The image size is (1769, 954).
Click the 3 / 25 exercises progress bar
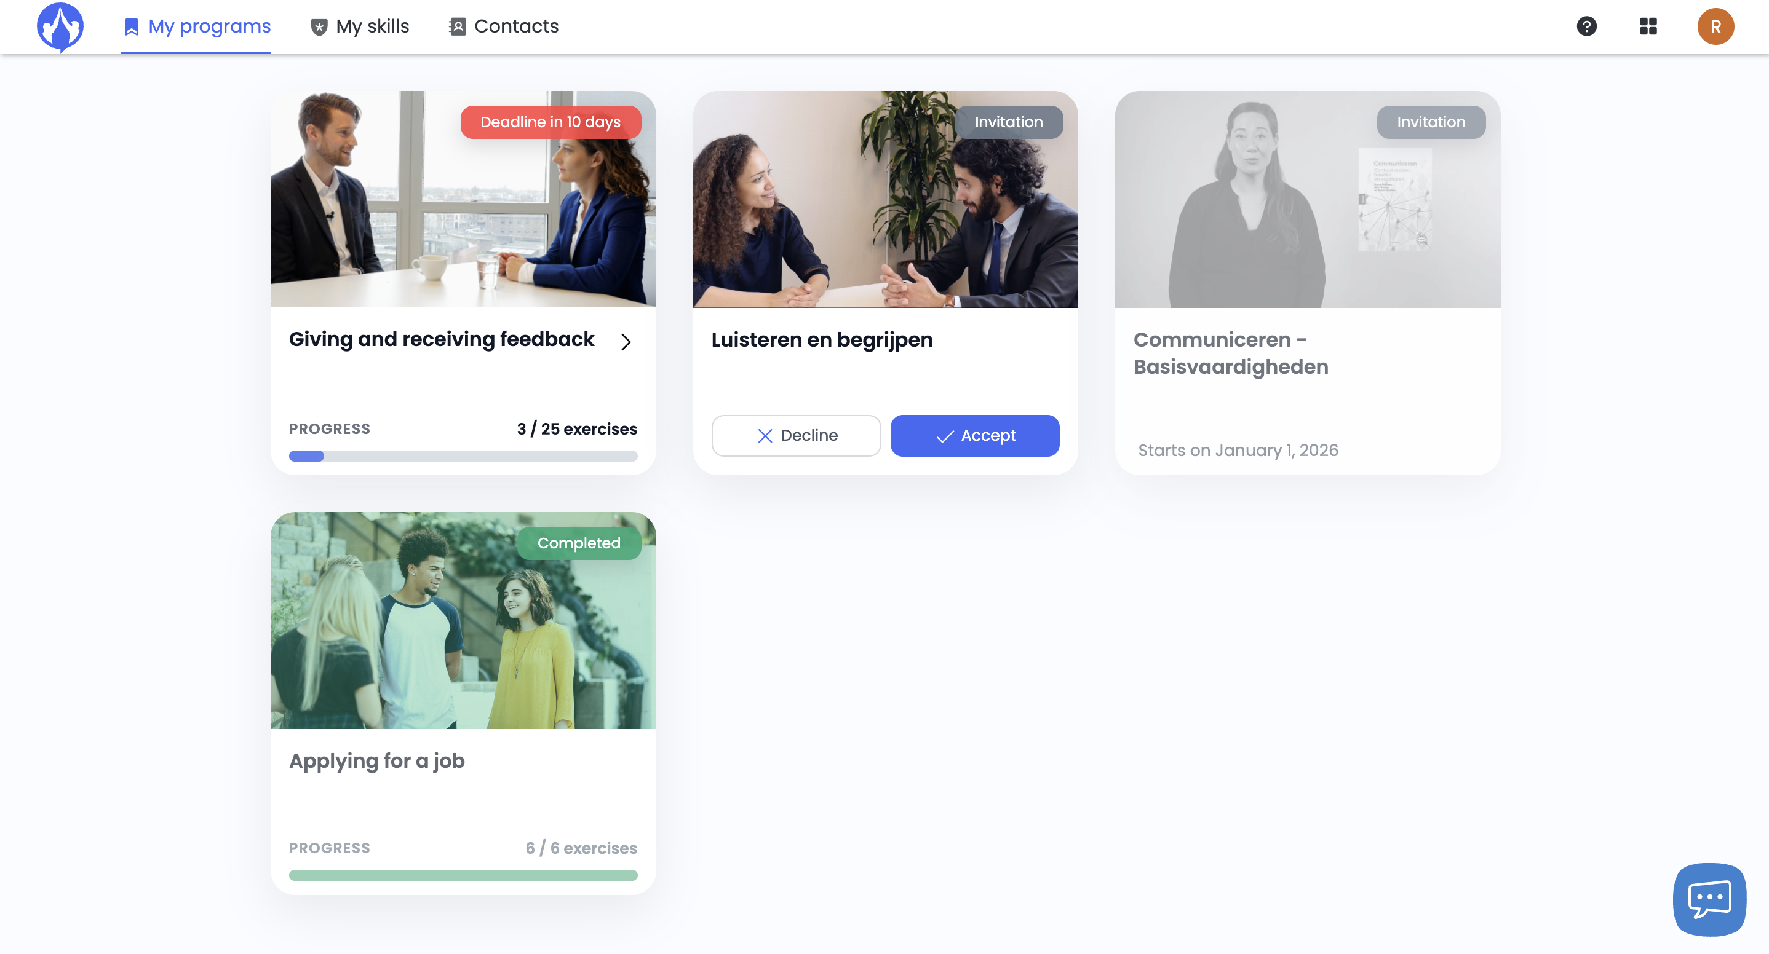coord(463,457)
